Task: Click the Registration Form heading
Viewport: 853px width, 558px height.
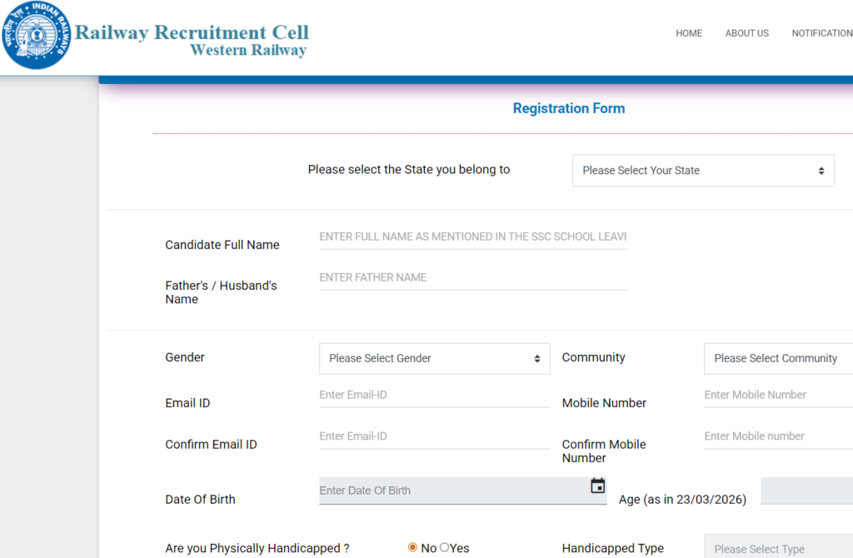Action: click(569, 108)
